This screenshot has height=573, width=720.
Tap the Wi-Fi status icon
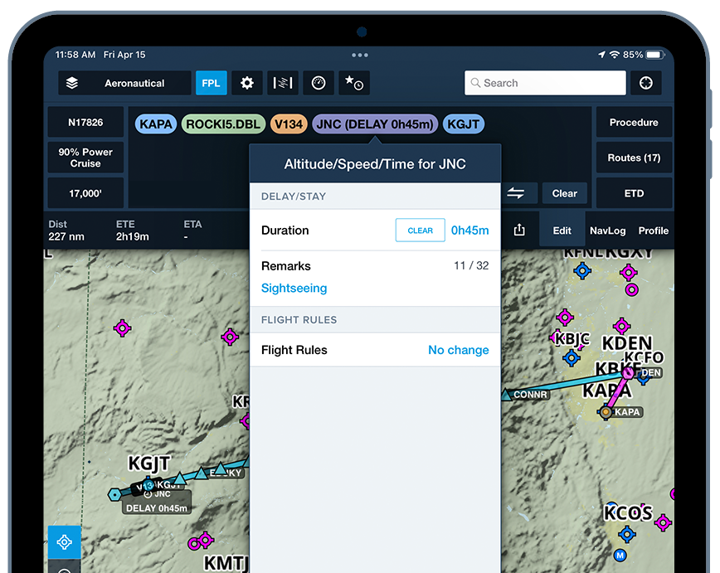click(x=615, y=55)
